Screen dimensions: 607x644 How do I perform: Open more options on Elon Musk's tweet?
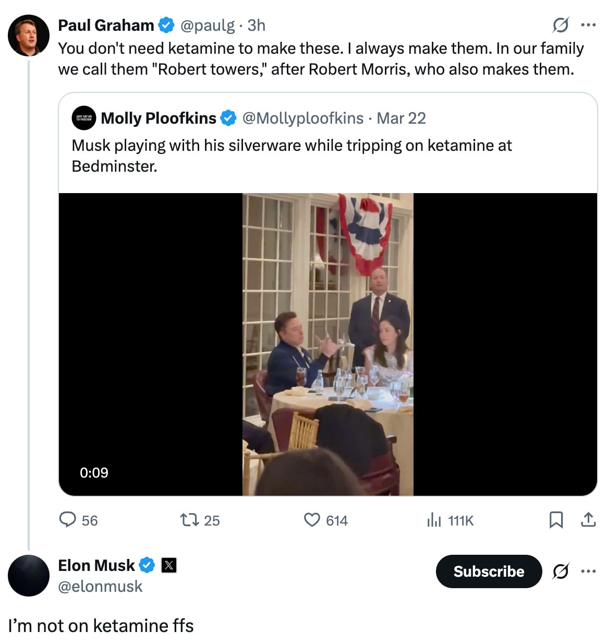588,571
